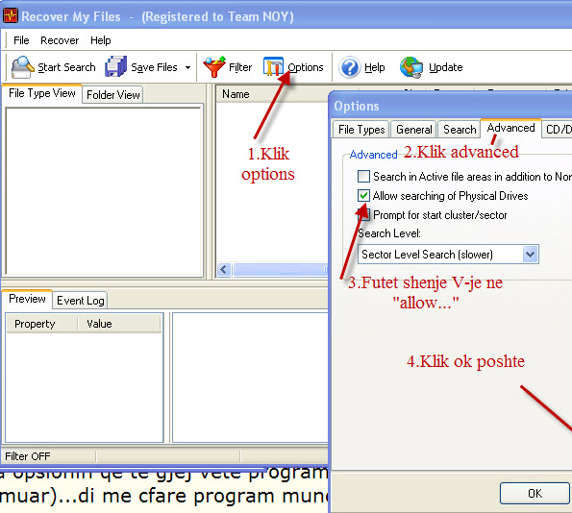Open the Filter funnel icon
Screen dimensions: 572x513
(x=214, y=66)
